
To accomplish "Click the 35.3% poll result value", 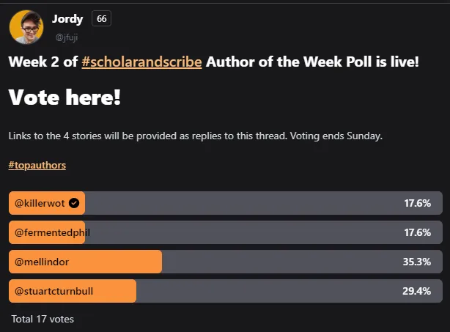I will coord(417,262).
